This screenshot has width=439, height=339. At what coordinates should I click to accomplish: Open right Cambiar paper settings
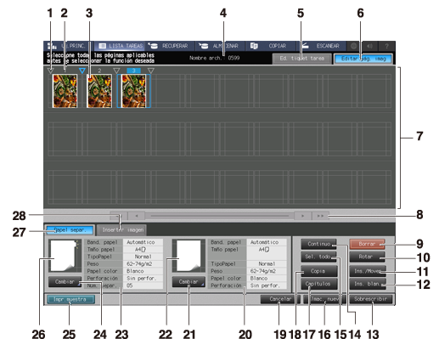[189, 282]
